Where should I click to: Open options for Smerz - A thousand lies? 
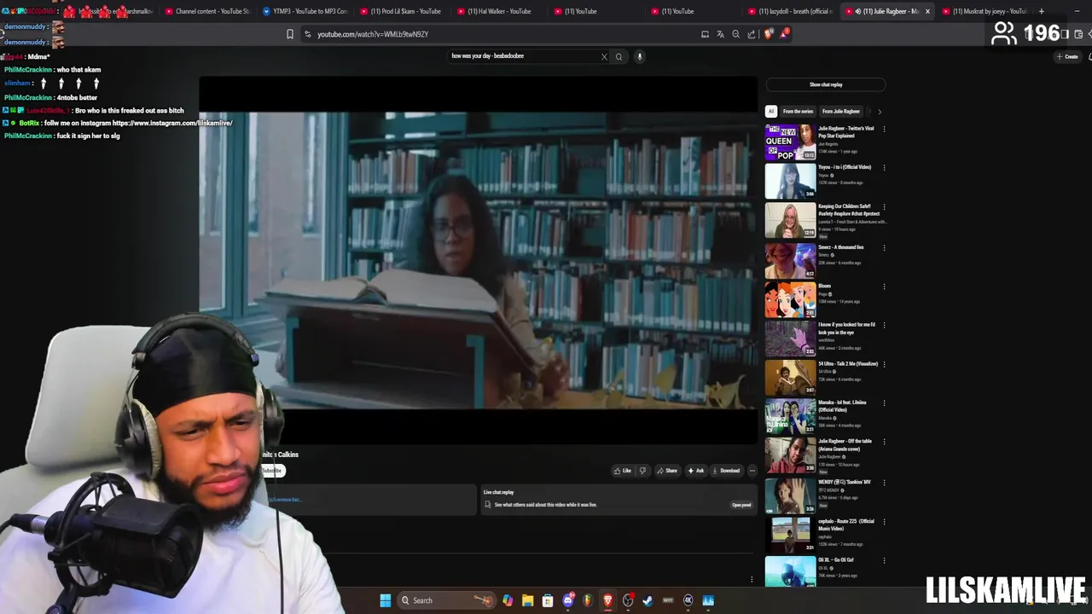[884, 248]
